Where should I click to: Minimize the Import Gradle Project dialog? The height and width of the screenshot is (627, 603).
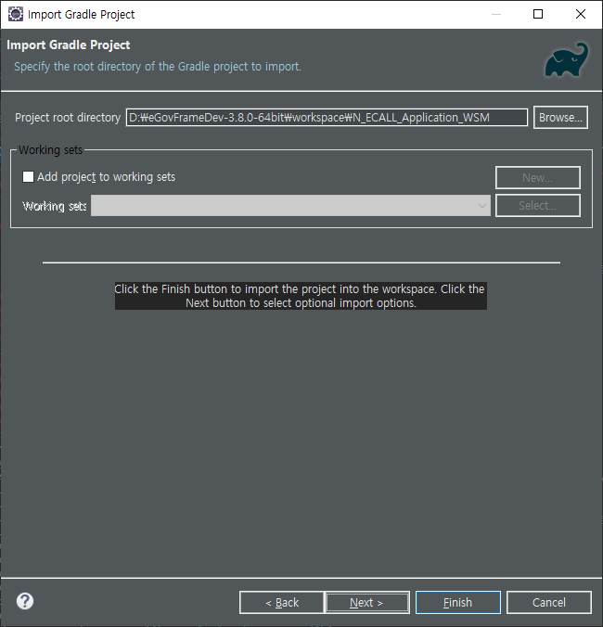[x=496, y=15]
